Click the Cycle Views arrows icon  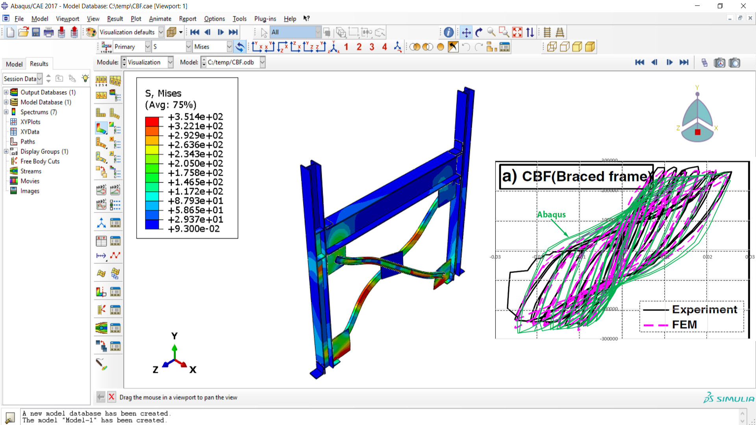click(530, 32)
